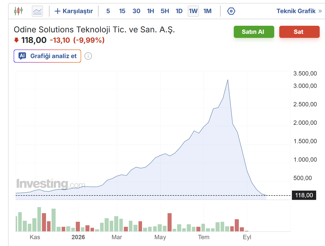The width and height of the screenshot is (325, 246).
Task: Open the Teknik Grafik link
Action: click(x=299, y=11)
